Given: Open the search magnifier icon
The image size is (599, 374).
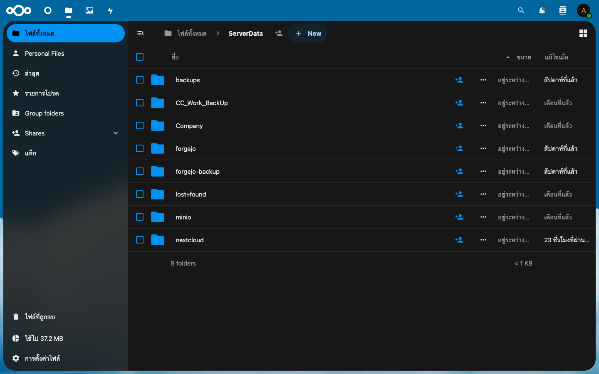Looking at the screenshot, I should point(521,10).
